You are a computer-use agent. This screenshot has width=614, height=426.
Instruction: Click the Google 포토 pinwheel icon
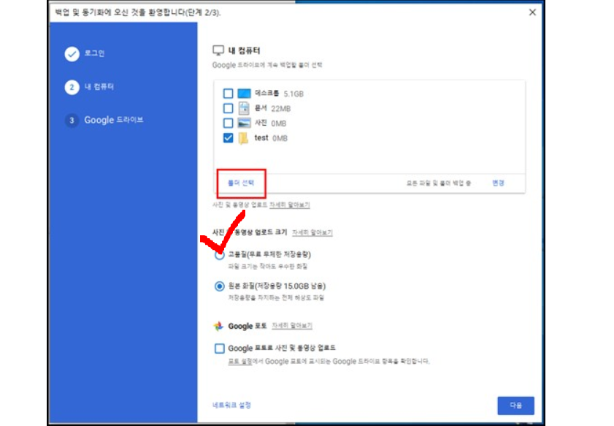click(x=218, y=326)
